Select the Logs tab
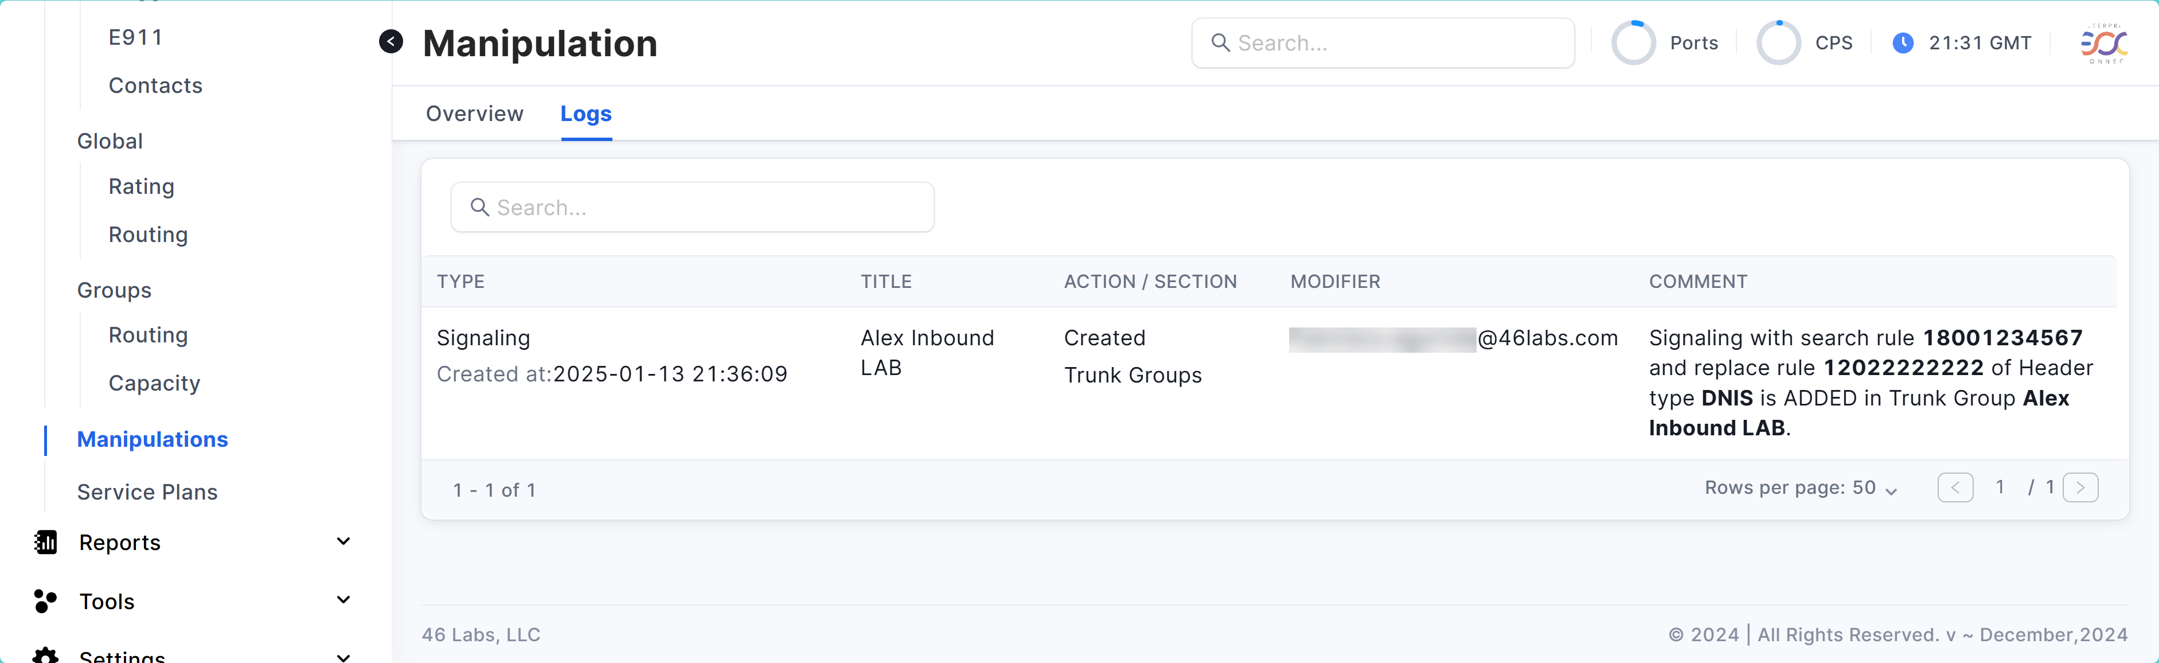This screenshot has width=2159, height=663. coord(586,113)
